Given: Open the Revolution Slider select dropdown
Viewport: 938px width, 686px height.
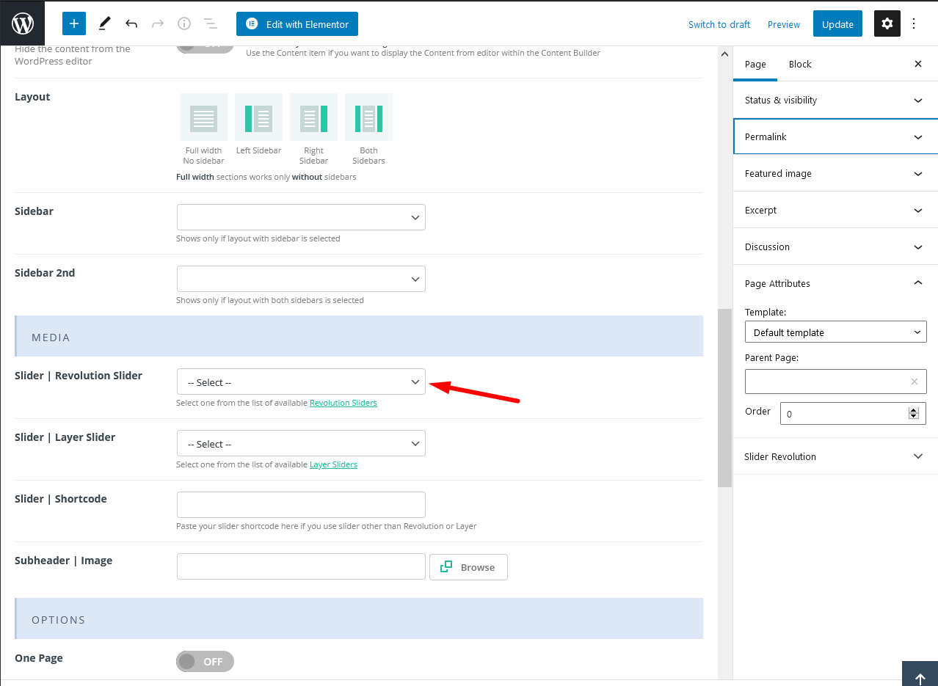Looking at the screenshot, I should [x=301, y=382].
